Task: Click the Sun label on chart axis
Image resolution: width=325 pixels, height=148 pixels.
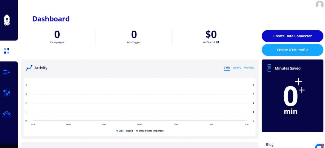Action: tap(33, 125)
